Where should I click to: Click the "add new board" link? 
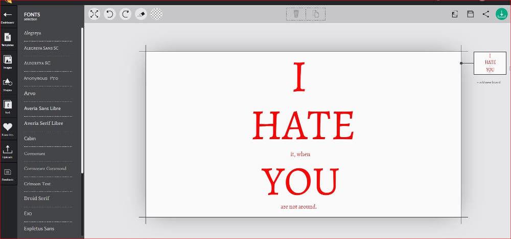(x=489, y=82)
